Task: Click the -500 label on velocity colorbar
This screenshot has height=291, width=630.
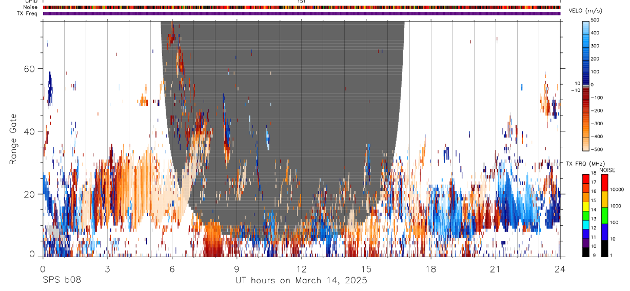Action: 597,149
